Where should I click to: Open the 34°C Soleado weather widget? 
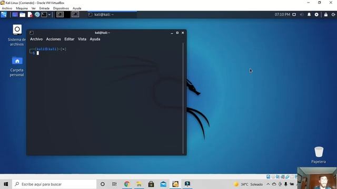click(x=248, y=184)
